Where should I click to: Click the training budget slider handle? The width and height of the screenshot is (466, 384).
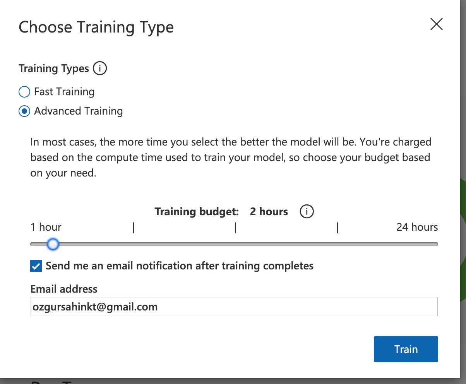[53, 244]
